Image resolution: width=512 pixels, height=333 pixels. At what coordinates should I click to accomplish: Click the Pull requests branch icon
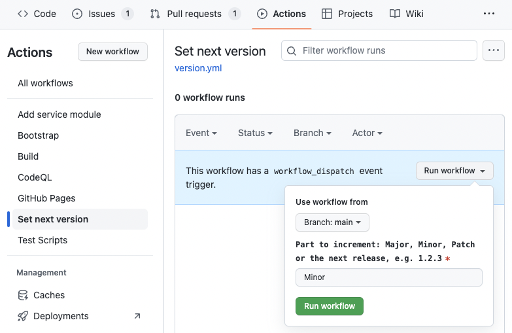pyautogui.click(x=155, y=14)
